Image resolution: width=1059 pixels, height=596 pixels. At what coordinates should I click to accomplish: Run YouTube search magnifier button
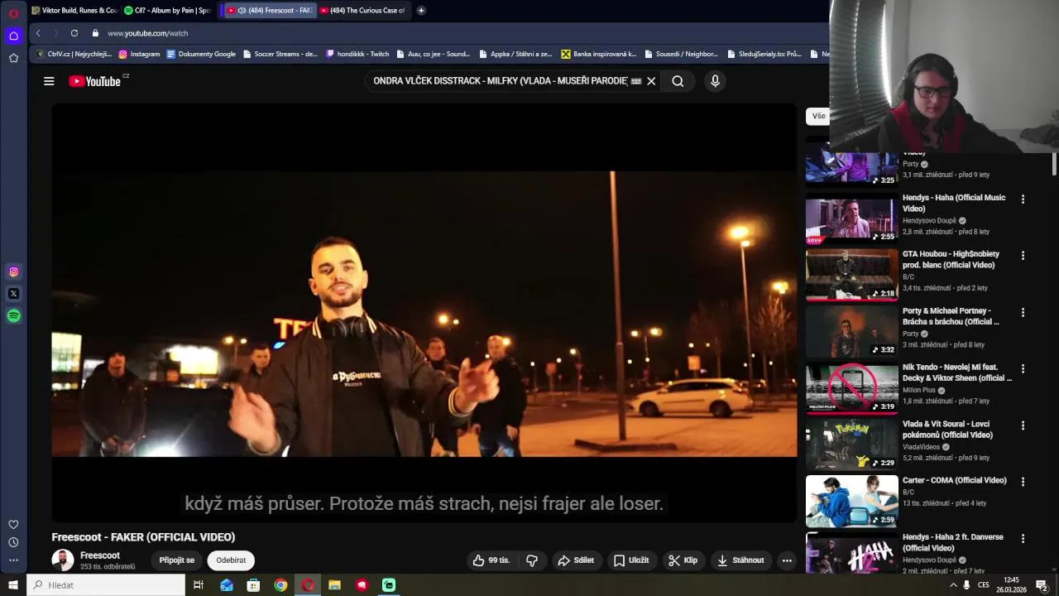tap(678, 81)
